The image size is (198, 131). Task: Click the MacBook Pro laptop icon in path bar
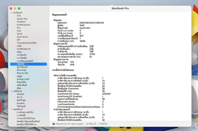pos(54,124)
